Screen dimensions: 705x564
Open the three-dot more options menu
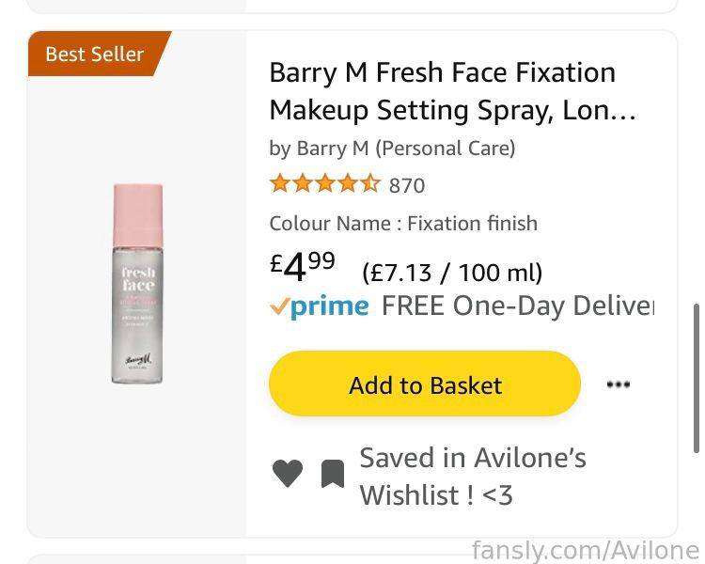click(619, 384)
